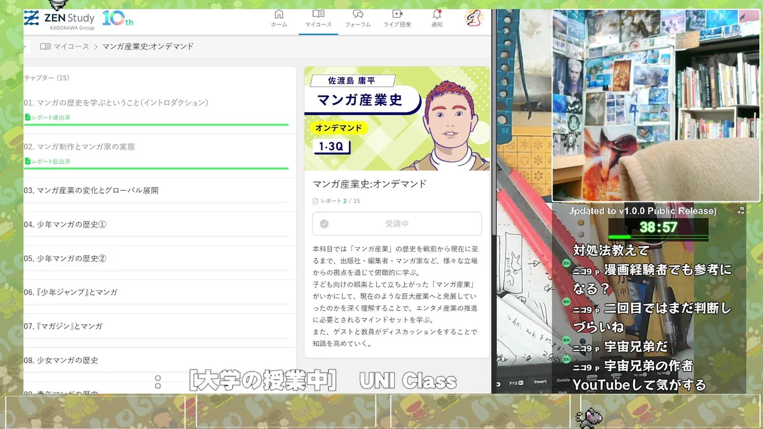The width and height of the screenshot is (763, 429).
Task: Click report submitted icon under chapter 02
Action: coord(27,161)
